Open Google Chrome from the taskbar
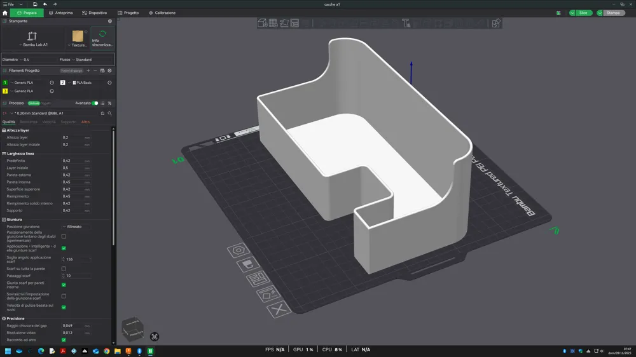Screen dimensions: 636x357 point(107,351)
